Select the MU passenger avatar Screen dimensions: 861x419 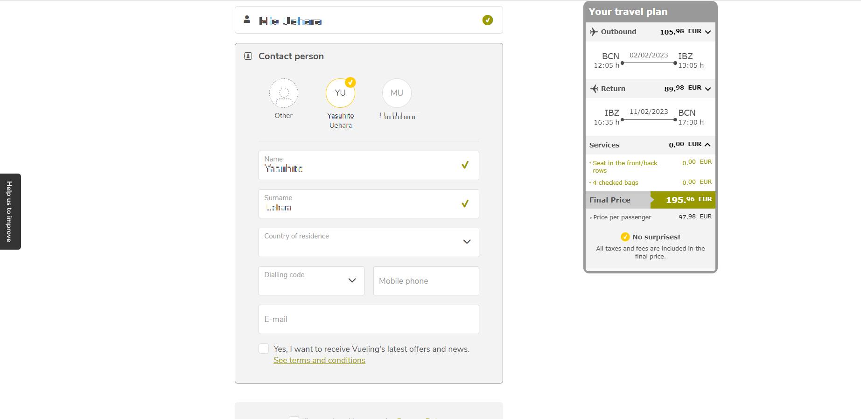click(x=397, y=93)
